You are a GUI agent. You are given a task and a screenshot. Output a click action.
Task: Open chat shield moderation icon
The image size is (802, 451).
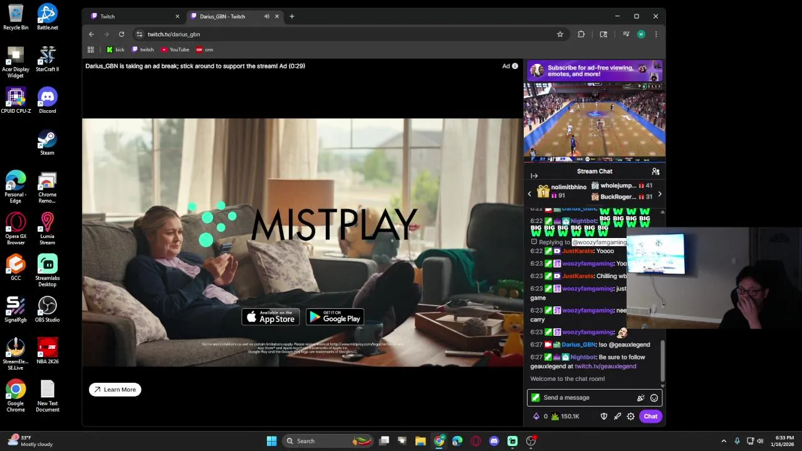pos(604,417)
